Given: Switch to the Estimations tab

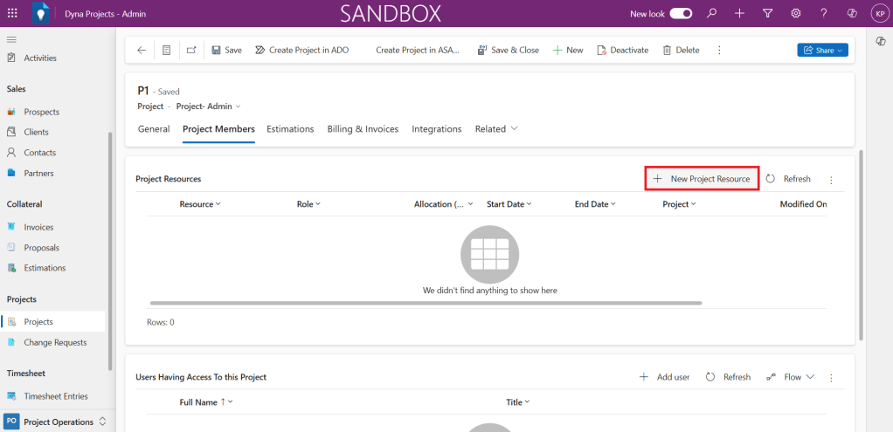Looking at the screenshot, I should pos(290,129).
